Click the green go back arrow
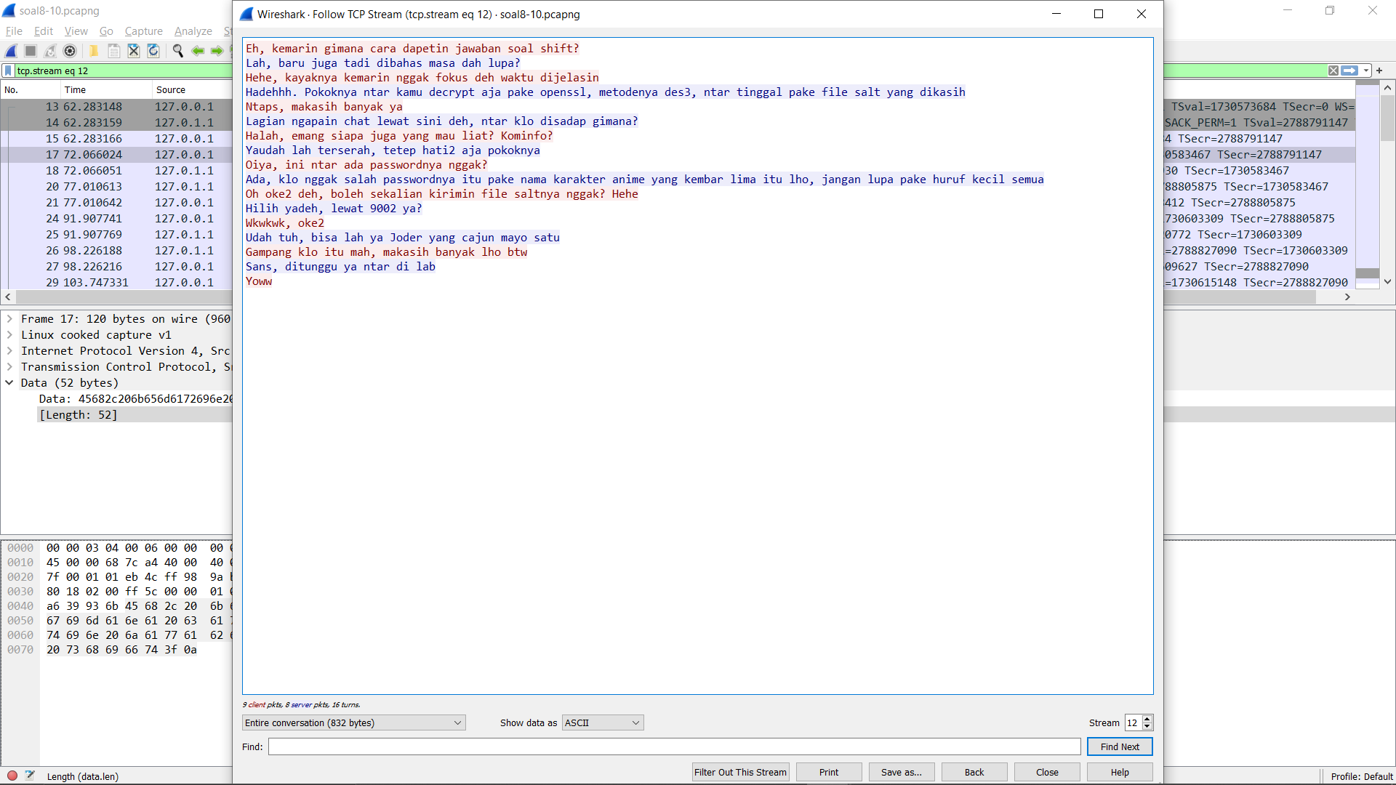This screenshot has width=1396, height=785. click(198, 51)
